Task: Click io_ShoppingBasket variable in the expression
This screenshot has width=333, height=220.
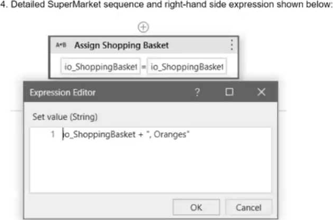Action: tap(99, 134)
